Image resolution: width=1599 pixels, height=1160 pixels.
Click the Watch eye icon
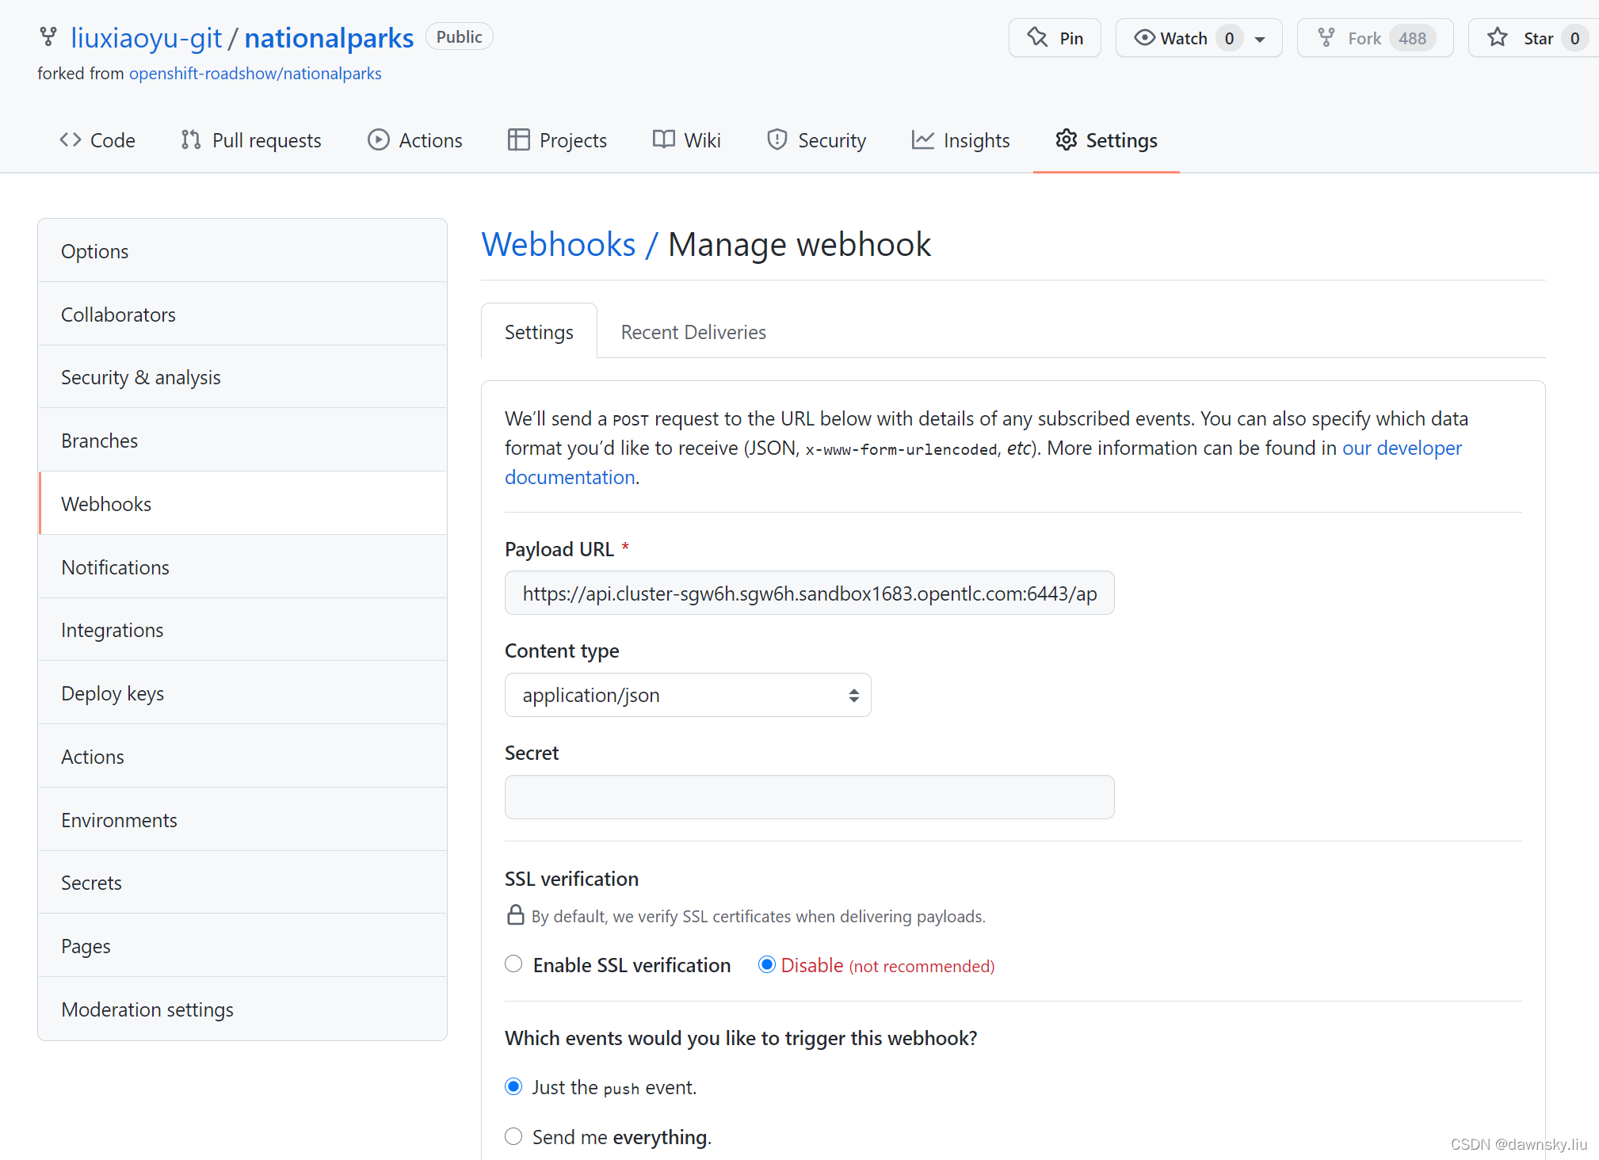[x=1144, y=37]
